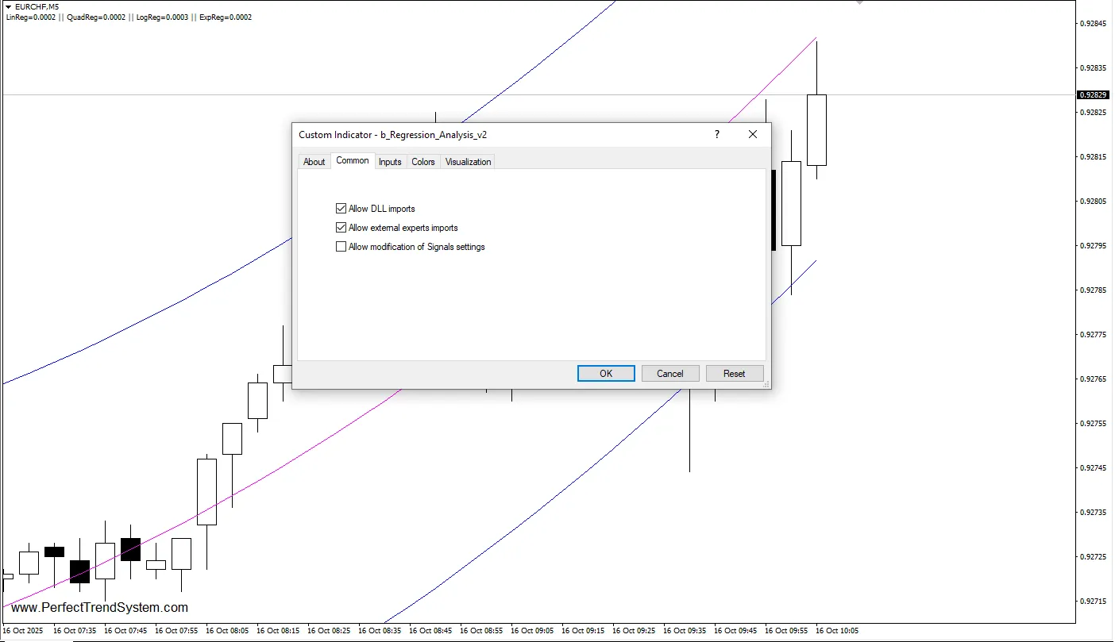Collapse the EURCHF,M5 chart header triangle
Viewport: 1115px width, 642px height.
pyautogui.click(x=8, y=6)
